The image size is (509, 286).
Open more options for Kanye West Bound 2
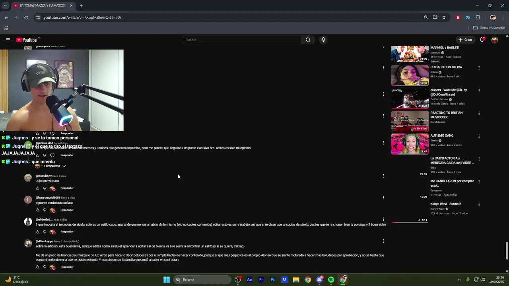[479, 205]
